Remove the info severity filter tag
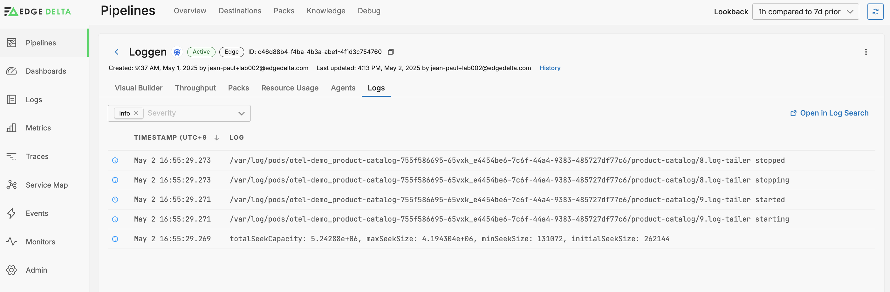 (136, 113)
